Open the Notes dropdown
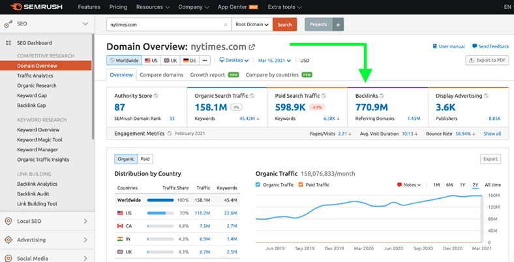This screenshot has width=514, height=262. click(409, 184)
